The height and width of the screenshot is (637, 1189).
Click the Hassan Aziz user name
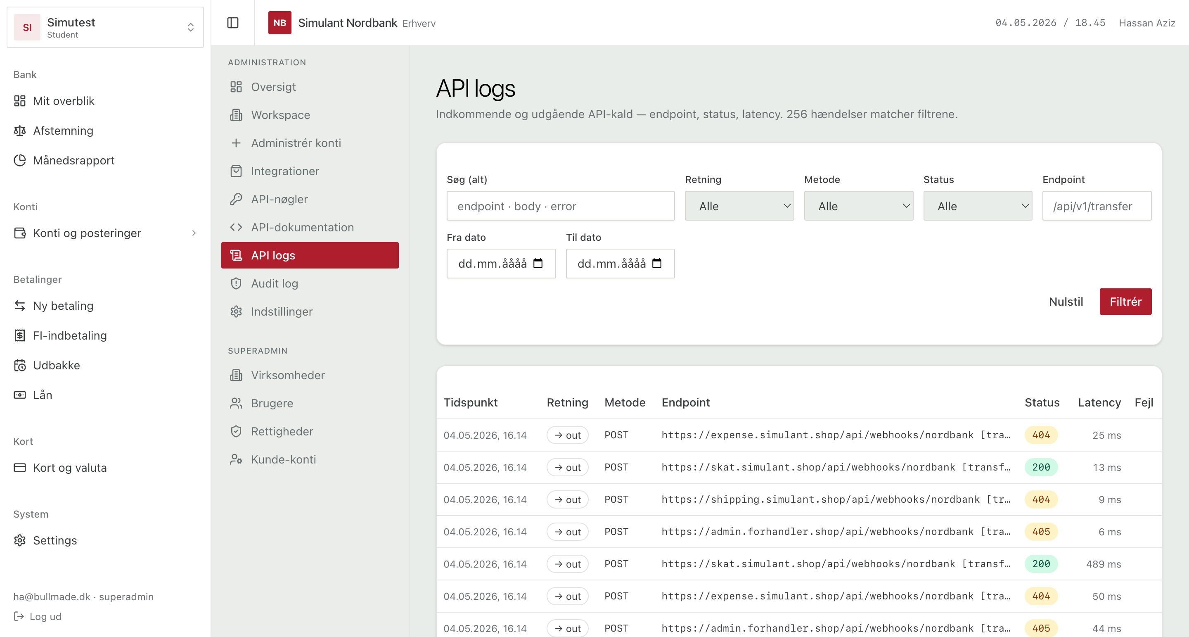(1146, 23)
